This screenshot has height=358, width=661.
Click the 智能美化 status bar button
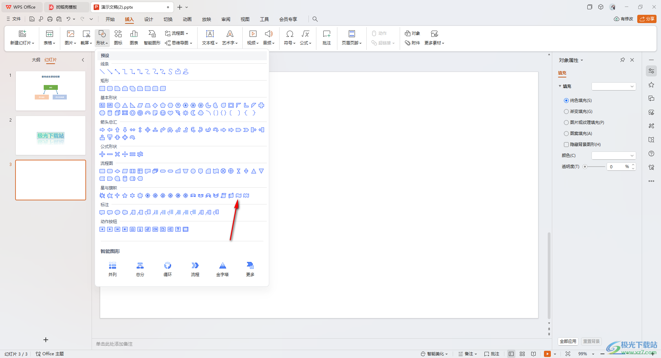point(434,354)
